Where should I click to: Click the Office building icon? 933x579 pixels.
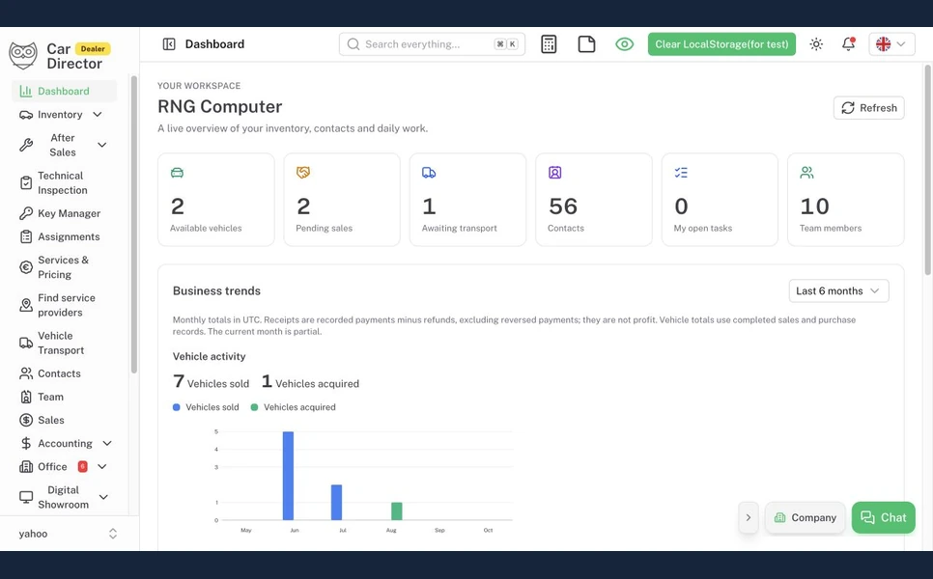point(26,467)
